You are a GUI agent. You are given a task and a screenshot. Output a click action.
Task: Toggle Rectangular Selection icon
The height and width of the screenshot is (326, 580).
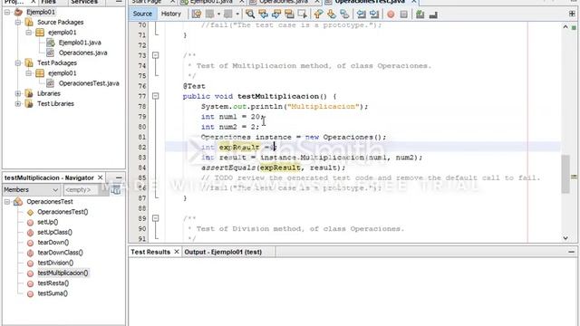[302, 14]
